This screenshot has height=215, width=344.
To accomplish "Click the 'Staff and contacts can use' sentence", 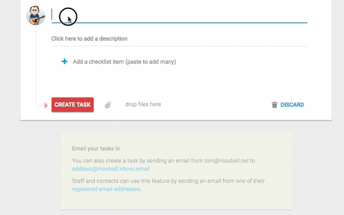I will (168, 185).
